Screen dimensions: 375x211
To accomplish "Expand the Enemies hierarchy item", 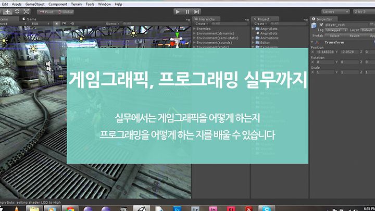I will click(x=194, y=29).
